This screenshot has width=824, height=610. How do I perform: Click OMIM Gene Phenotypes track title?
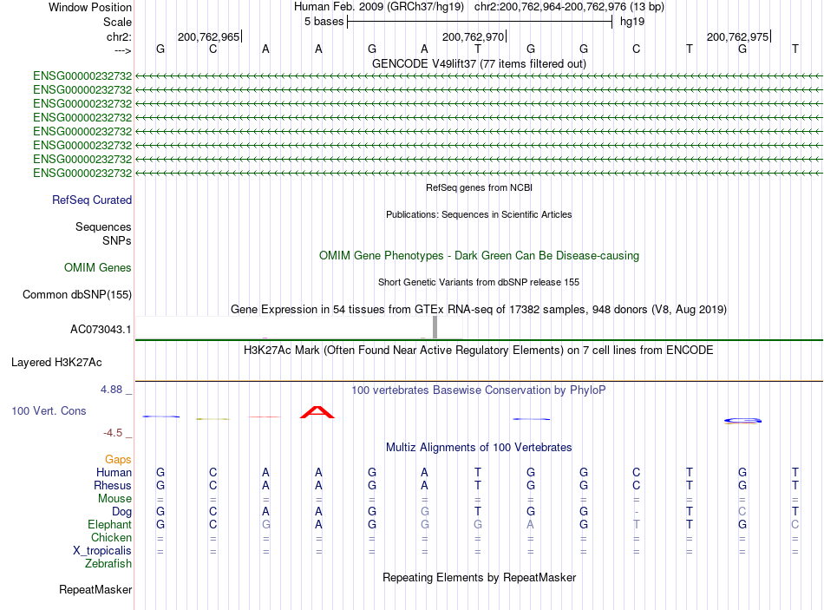click(479, 256)
